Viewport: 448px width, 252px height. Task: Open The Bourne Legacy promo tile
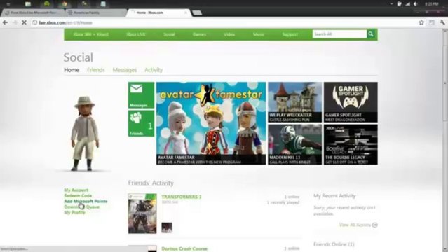tap(351, 144)
